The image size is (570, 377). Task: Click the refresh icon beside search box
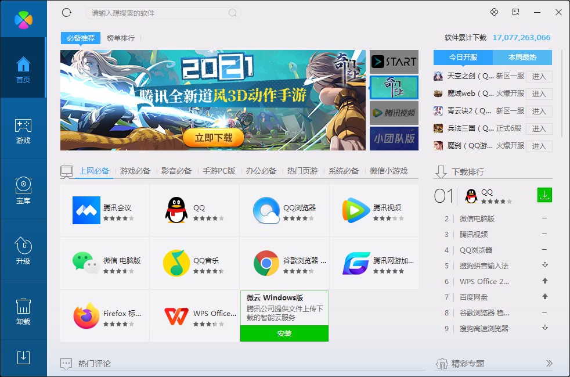tap(67, 12)
